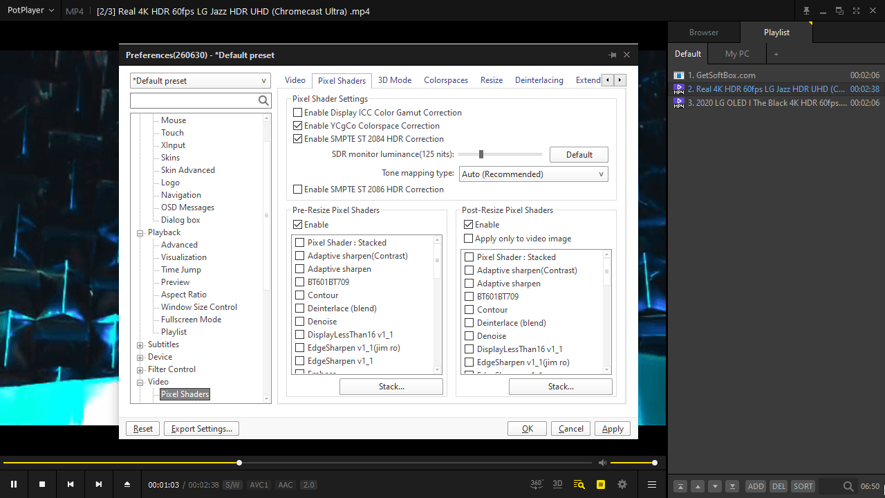Click the yellow square icon beside the gear

pyautogui.click(x=601, y=485)
